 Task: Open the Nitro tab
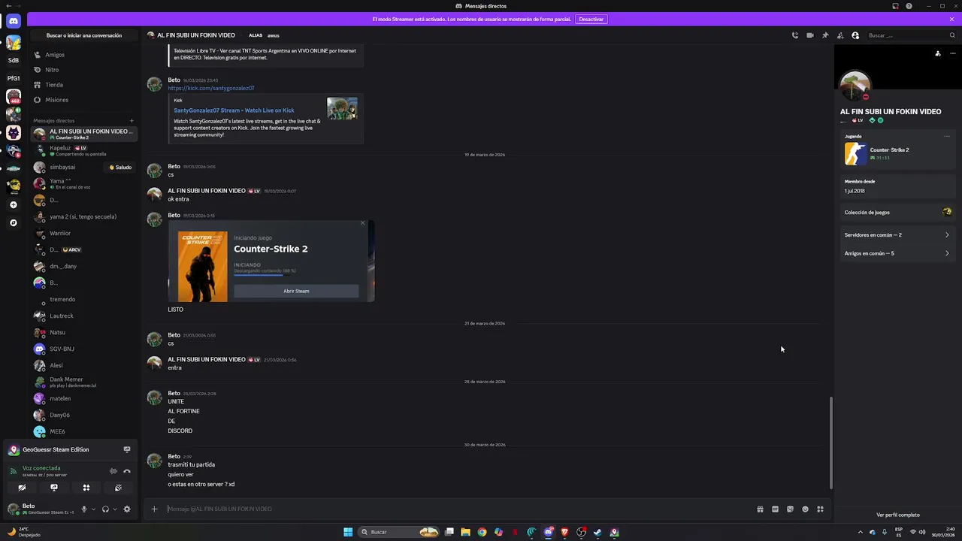point(83,70)
